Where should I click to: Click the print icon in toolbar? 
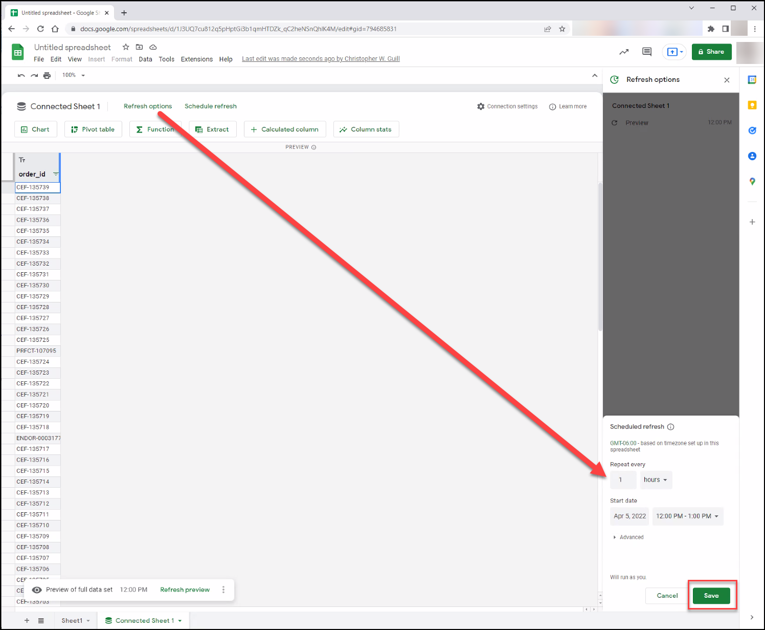[x=47, y=75]
